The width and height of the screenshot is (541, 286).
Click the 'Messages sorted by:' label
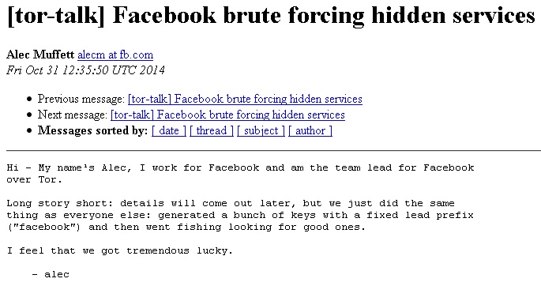[x=93, y=130]
